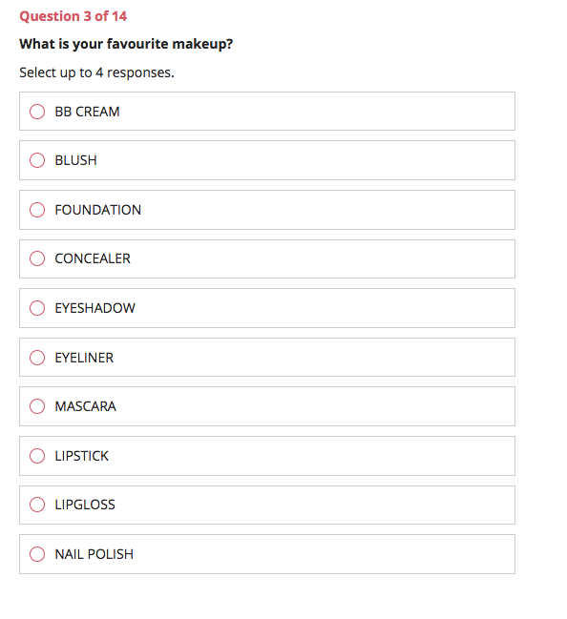
Task: Click the LIPGLOSS label text
Action: (x=85, y=505)
